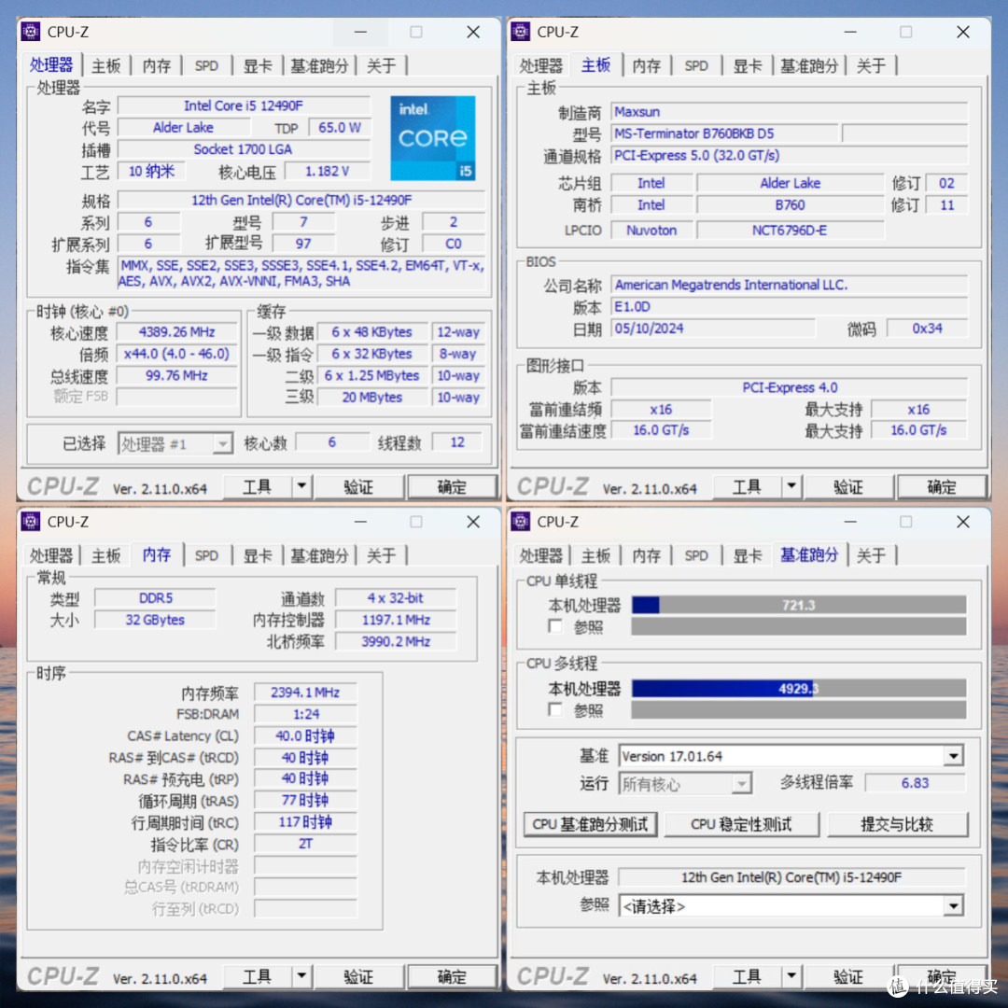Open 显卡 tab in memory window
Viewport: 1008px width, 1008px height.
pos(258,555)
